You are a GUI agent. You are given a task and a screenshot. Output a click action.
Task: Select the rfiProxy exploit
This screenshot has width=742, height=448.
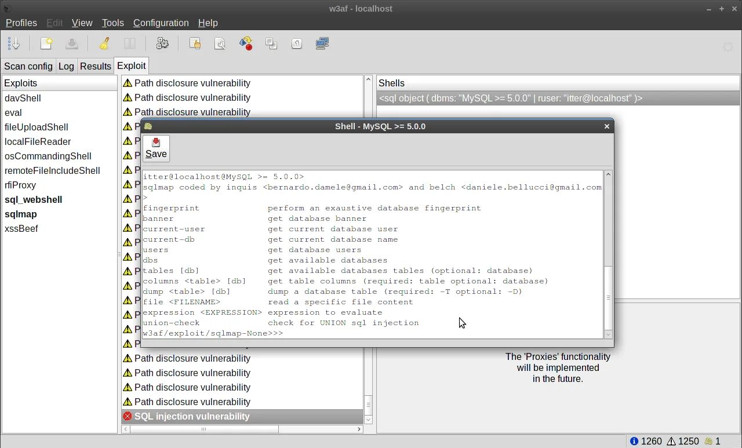pos(60,185)
